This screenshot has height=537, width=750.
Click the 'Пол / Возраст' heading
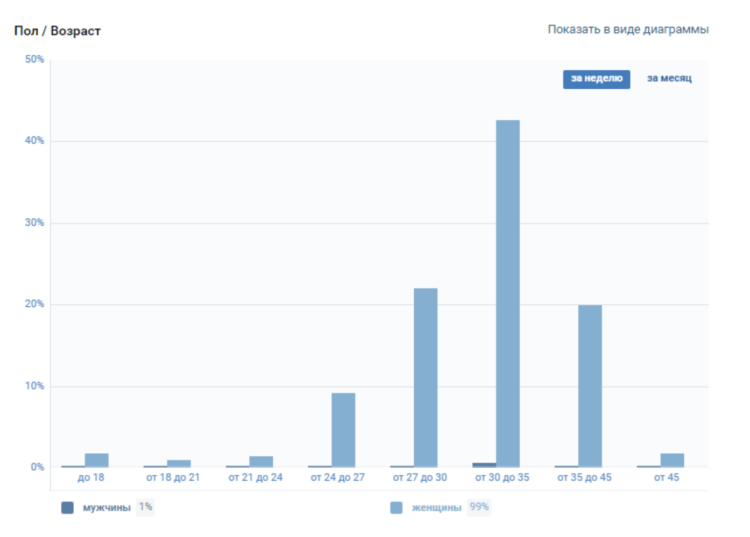tap(58, 31)
